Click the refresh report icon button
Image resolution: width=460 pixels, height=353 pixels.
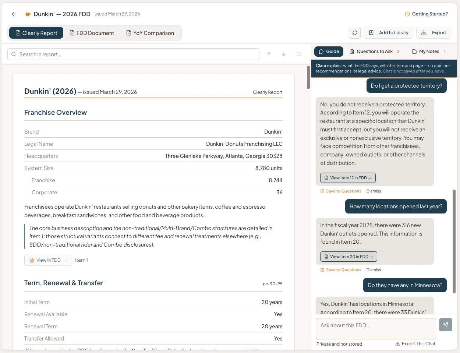(355, 33)
